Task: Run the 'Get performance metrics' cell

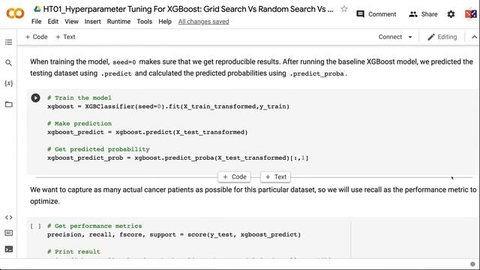Action: tap(35, 226)
